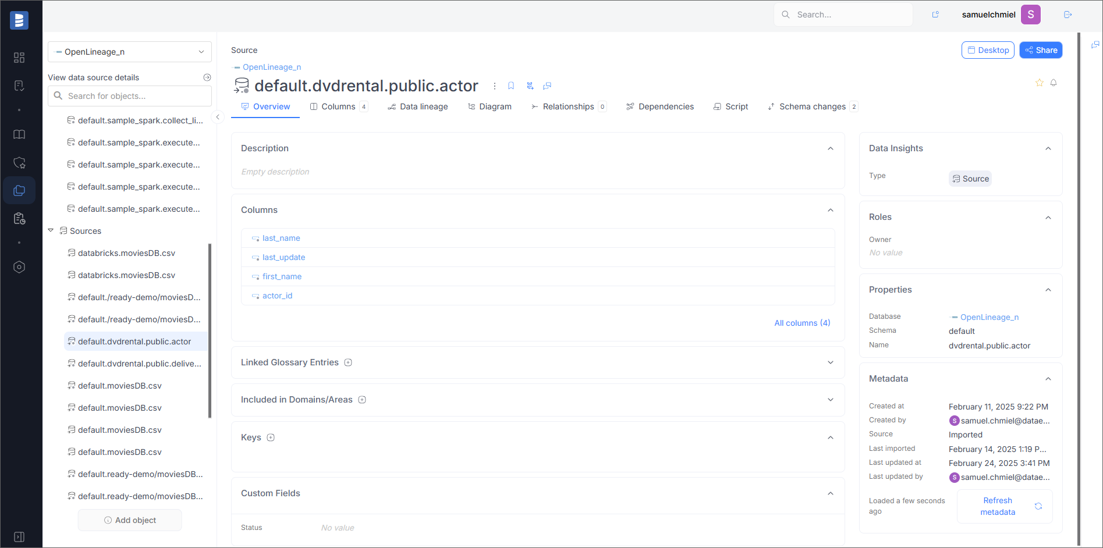Expand the Linked Glossary Entries section
1103x548 pixels.
(831, 362)
